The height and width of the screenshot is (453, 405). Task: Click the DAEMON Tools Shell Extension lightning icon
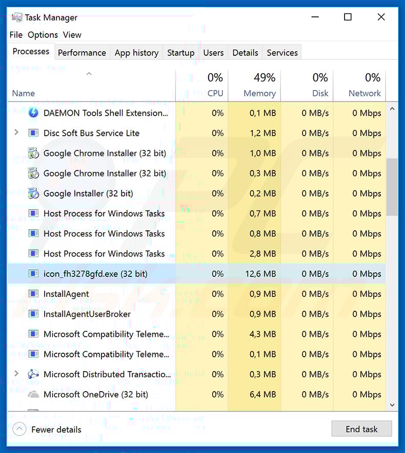33,113
